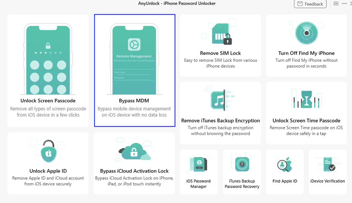This screenshot has height=203, width=352.
Task: Click the AnyUnlock window title text
Action: point(177,3)
